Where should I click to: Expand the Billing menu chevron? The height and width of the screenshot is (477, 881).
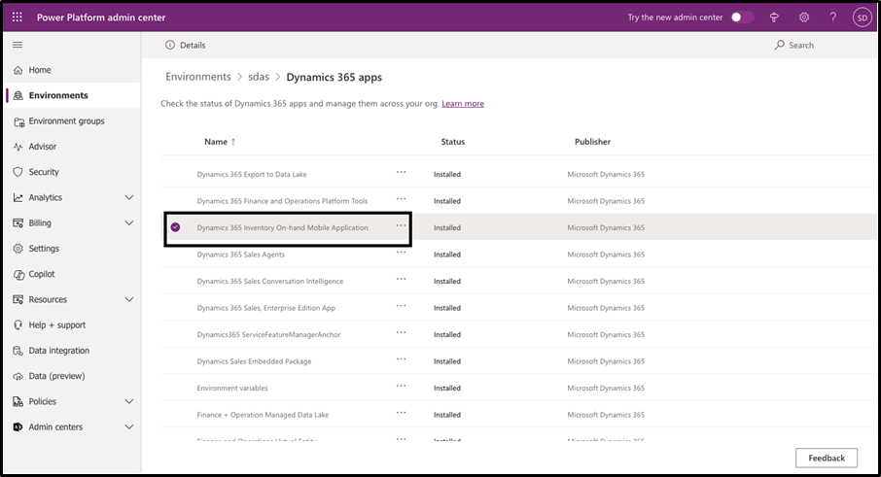[129, 222]
